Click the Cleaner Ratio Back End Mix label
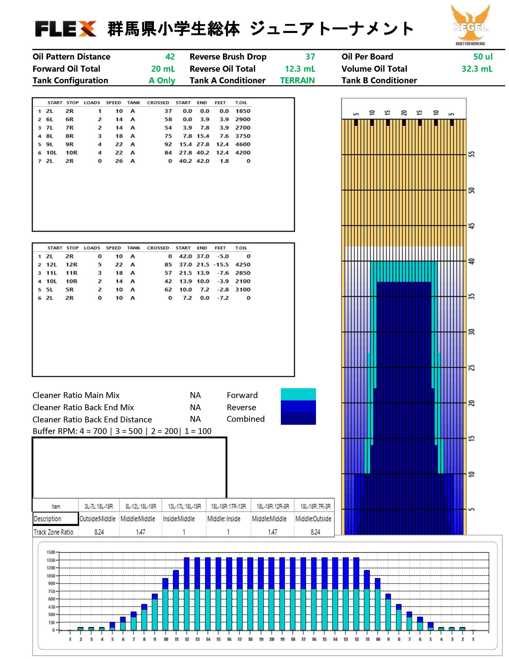 (83, 407)
